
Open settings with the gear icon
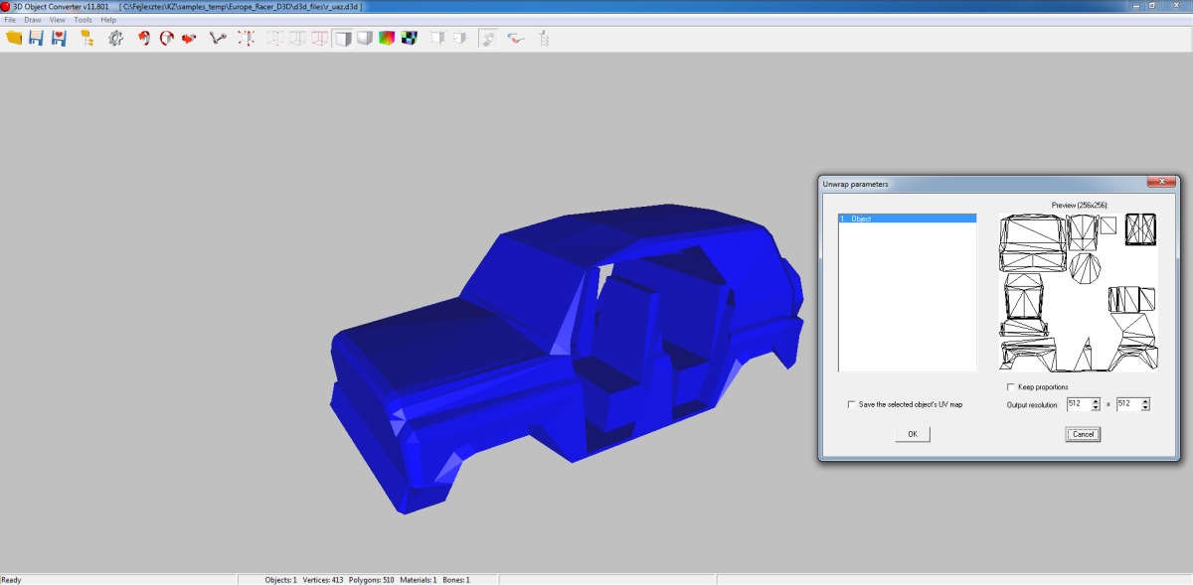tap(116, 38)
